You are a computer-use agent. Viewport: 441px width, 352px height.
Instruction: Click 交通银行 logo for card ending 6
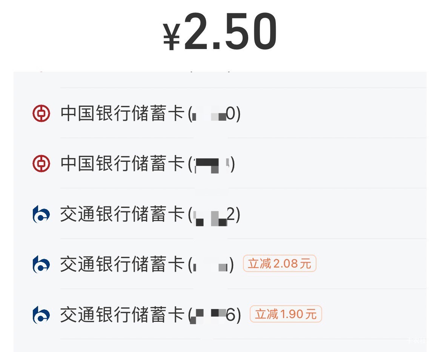[41, 315]
